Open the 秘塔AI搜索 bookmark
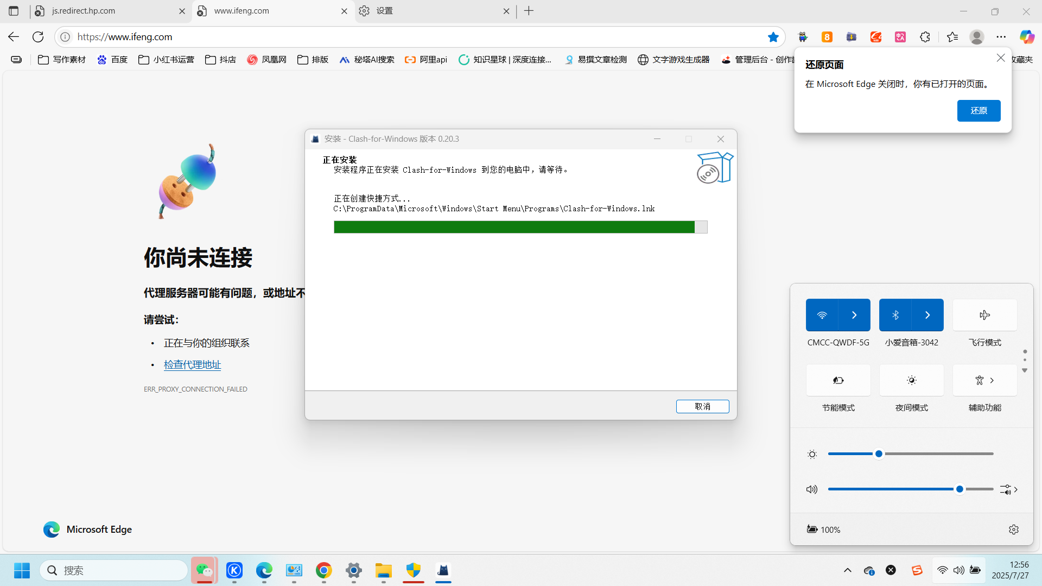 coord(367,60)
